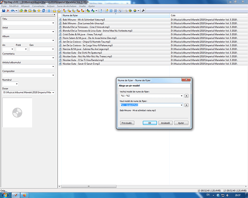Open the Surse de etichetare menu
248x198 pixels.
67,6
